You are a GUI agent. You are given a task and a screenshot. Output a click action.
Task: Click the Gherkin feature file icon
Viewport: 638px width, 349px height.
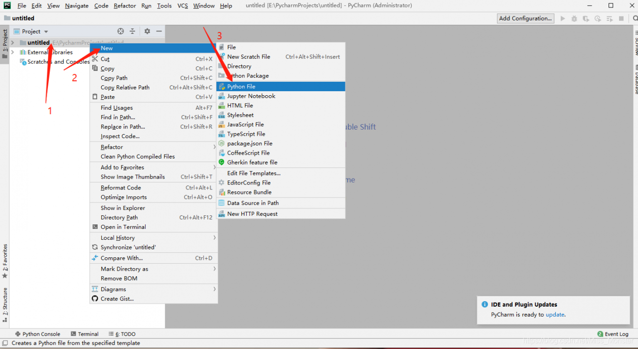pyautogui.click(x=222, y=163)
